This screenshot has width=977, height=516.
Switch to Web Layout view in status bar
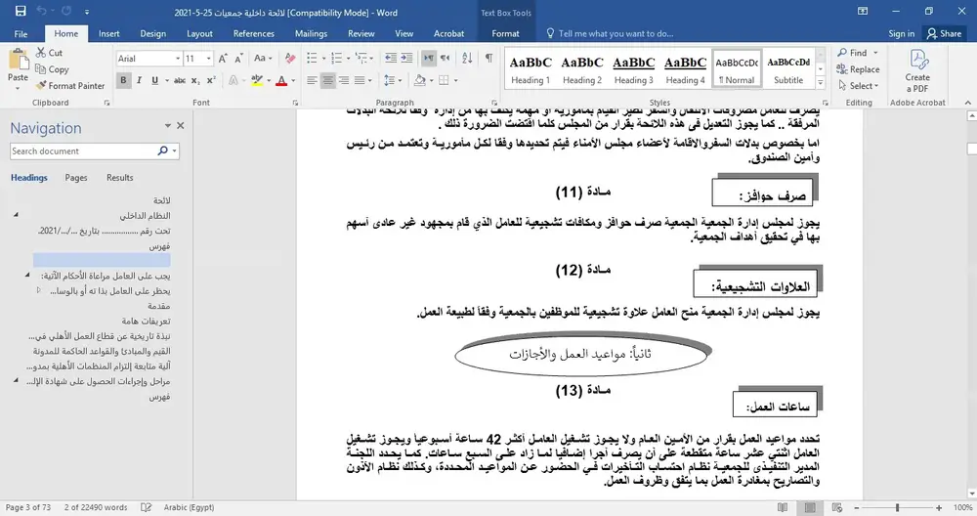(837, 507)
